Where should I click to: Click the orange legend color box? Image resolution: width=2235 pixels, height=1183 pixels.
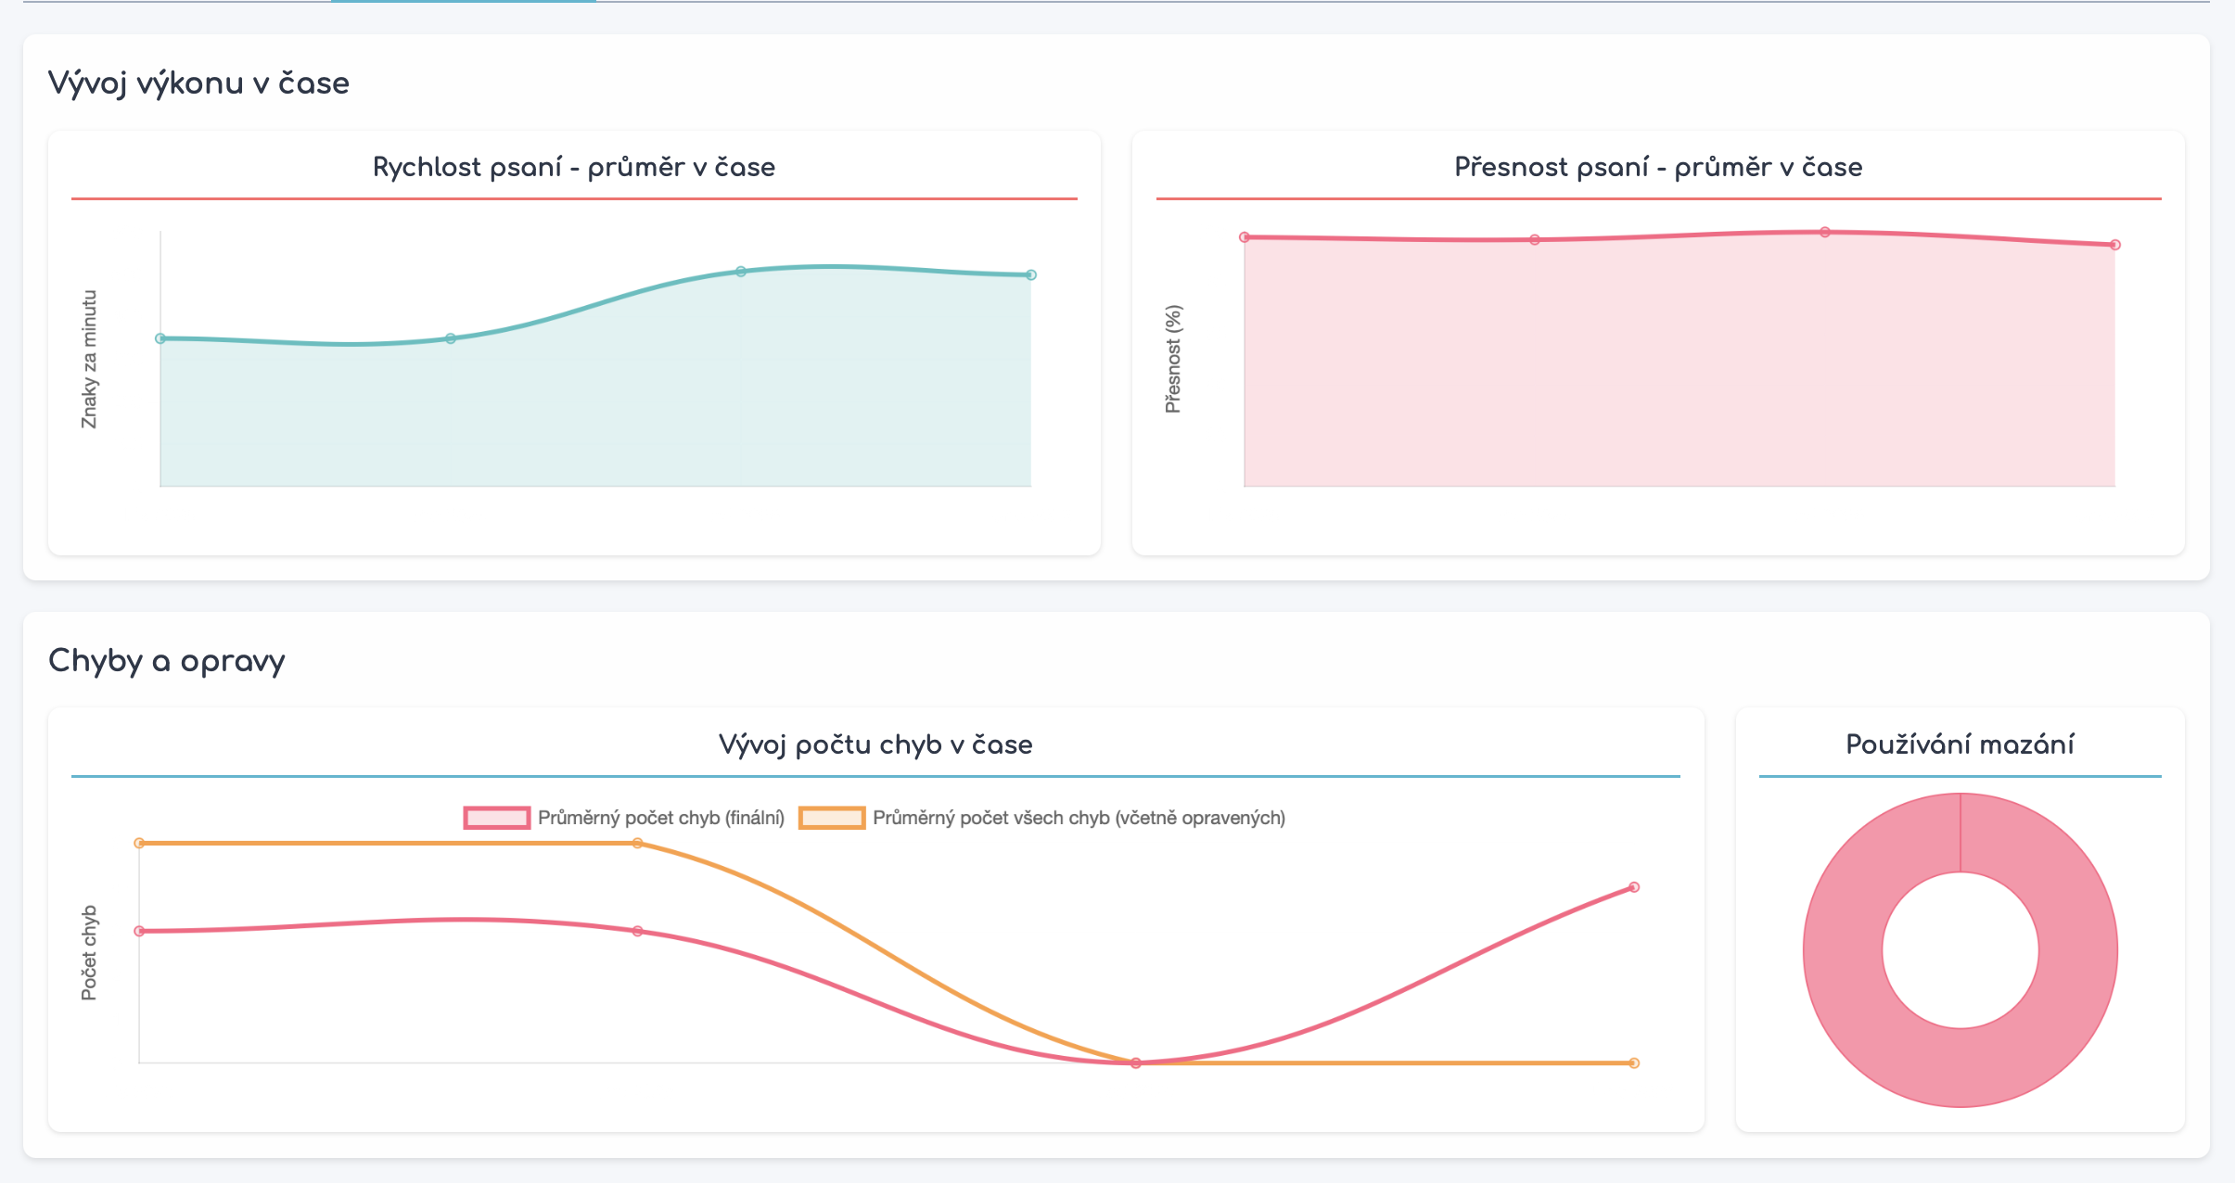coord(832,818)
